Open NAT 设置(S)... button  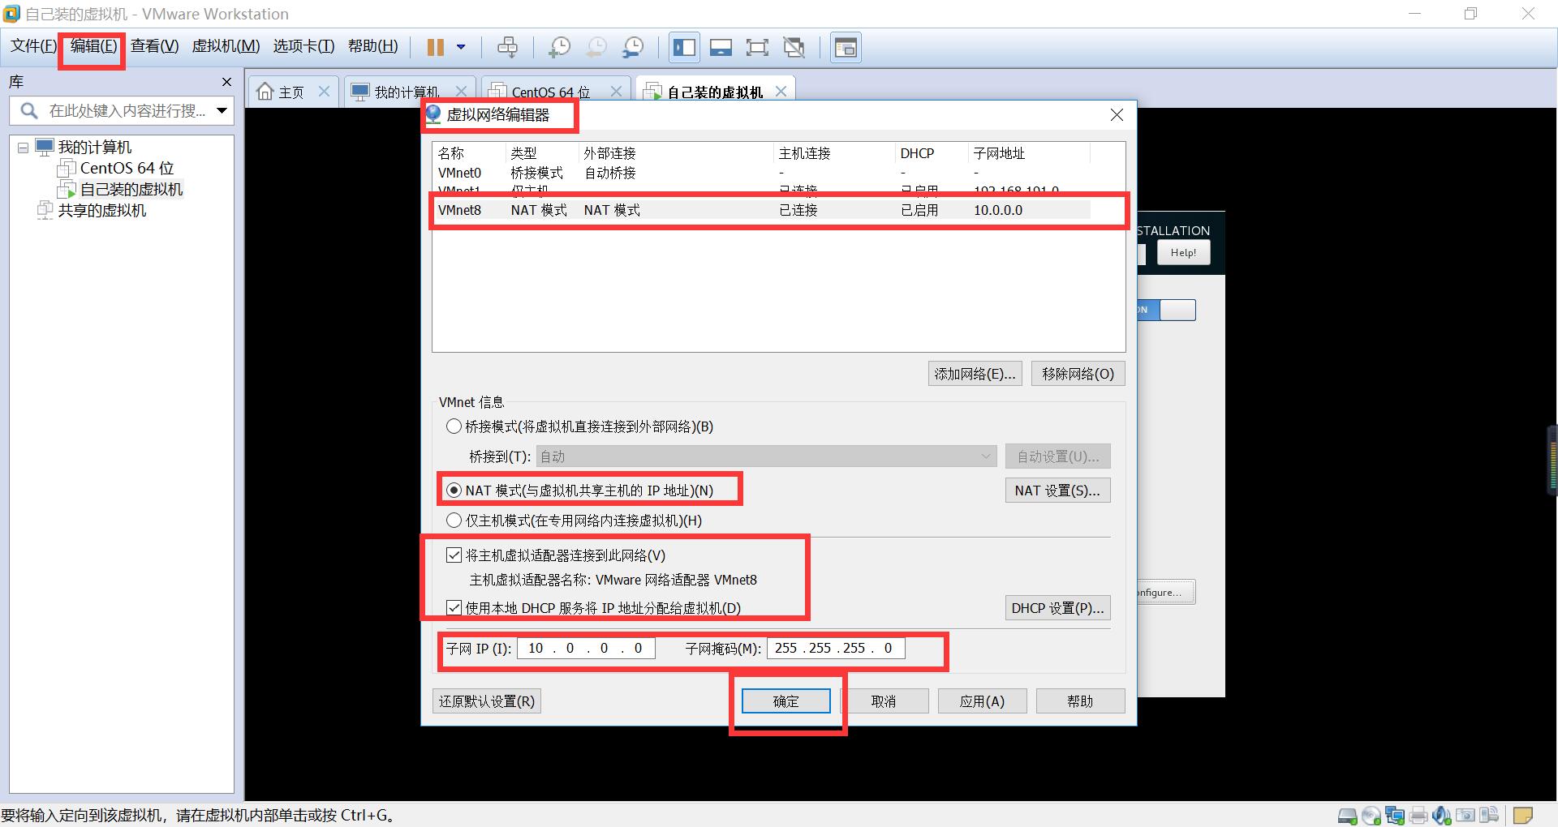click(x=1057, y=491)
